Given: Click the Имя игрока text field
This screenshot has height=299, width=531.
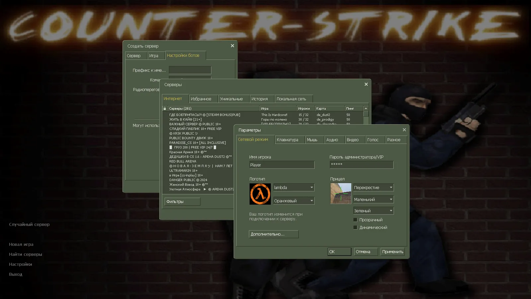Looking at the screenshot, I should click(x=281, y=165).
